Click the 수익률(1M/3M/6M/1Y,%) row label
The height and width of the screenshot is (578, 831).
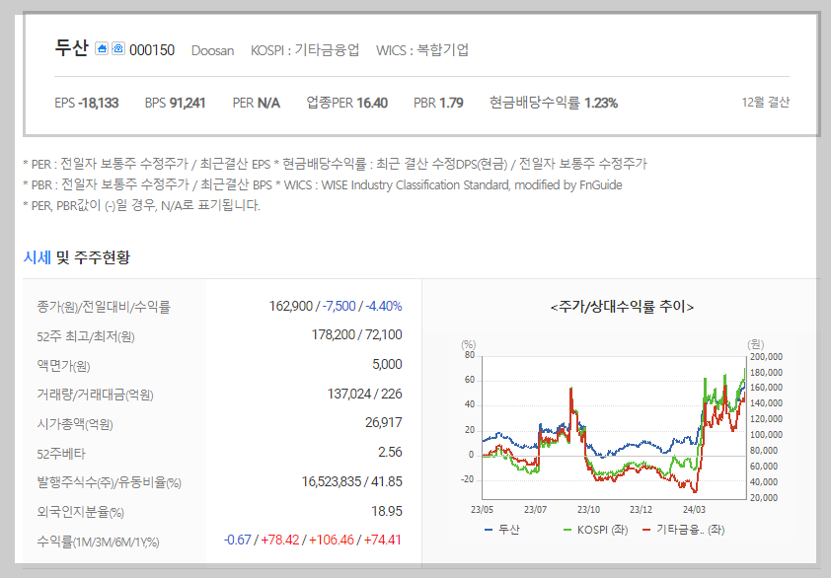click(98, 542)
